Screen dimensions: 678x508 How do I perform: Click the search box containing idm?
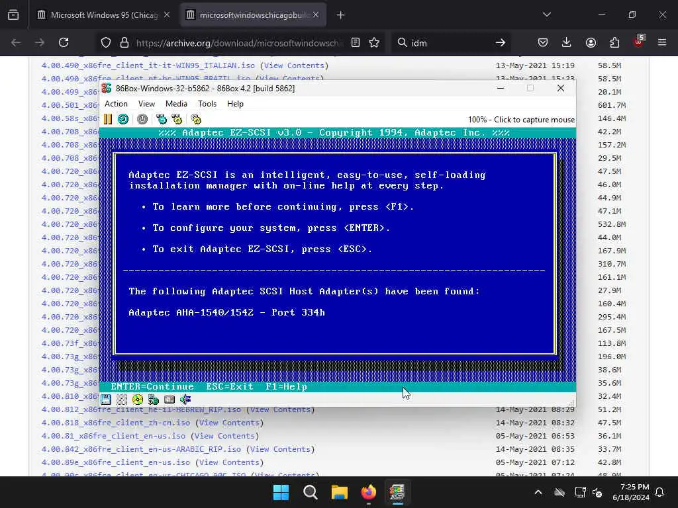point(450,42)
